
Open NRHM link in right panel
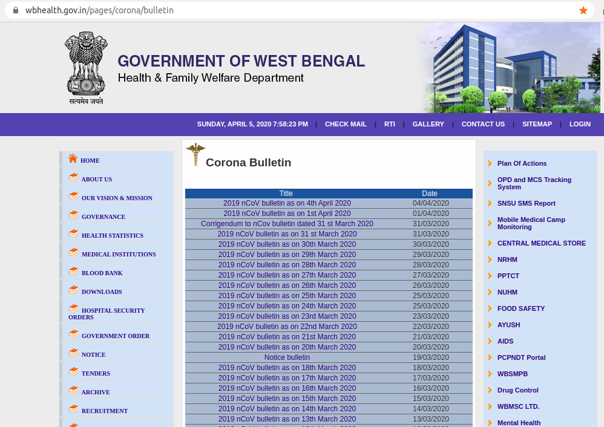point(507,259)
